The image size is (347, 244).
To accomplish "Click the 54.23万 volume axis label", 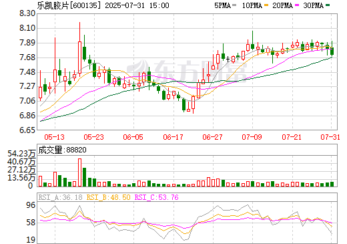I will tap(21, 154).
